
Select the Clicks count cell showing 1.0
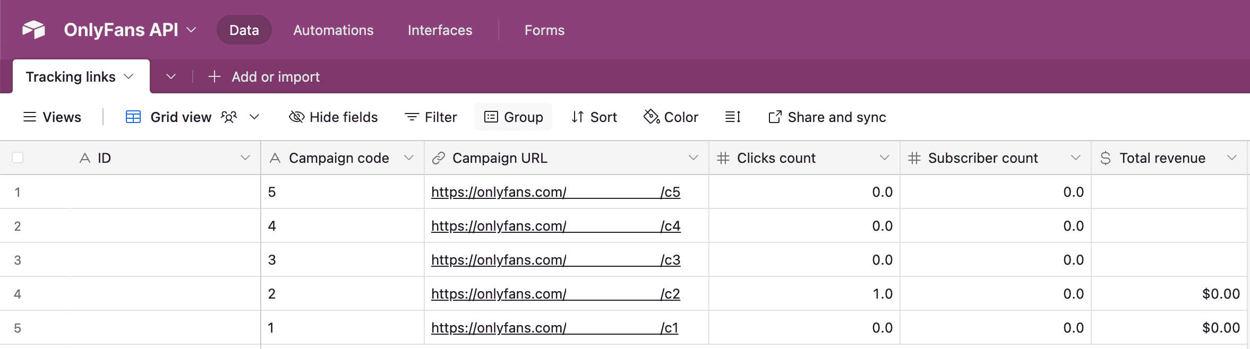coord(804,294)
